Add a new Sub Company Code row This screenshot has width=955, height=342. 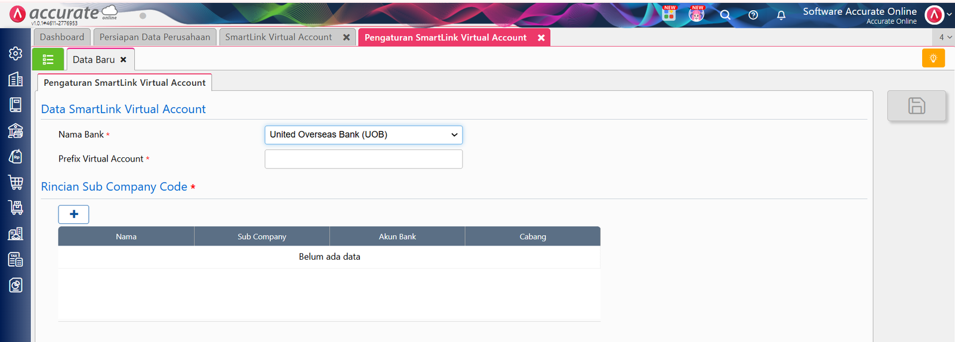coord(73,214)
